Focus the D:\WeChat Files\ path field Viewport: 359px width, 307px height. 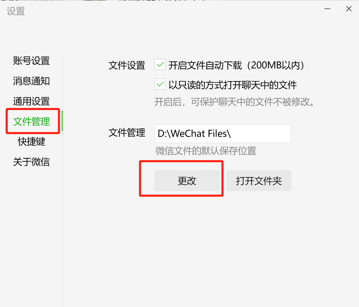[222, 133]
